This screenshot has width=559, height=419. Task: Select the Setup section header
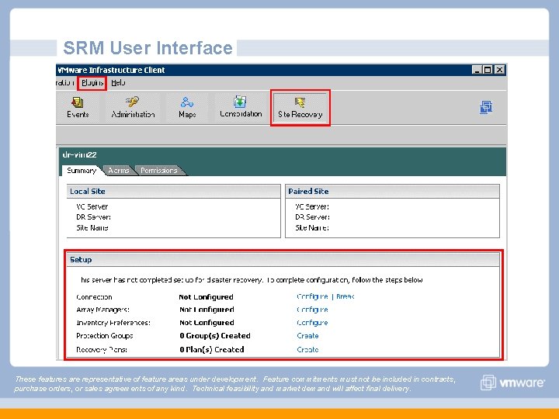(283, 260)
